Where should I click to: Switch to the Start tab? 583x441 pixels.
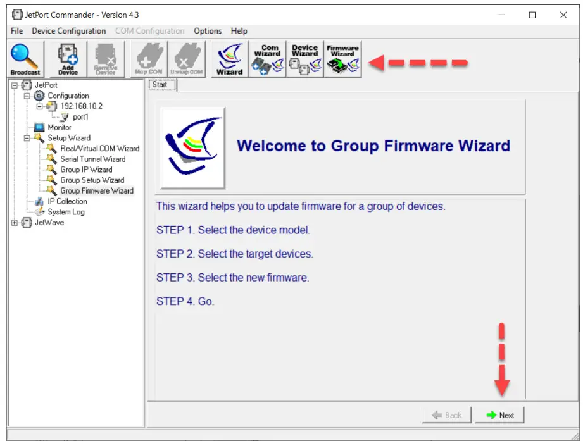point(161,84)
